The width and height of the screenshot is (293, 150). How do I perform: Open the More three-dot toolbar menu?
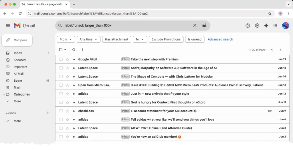pos(82,50)
